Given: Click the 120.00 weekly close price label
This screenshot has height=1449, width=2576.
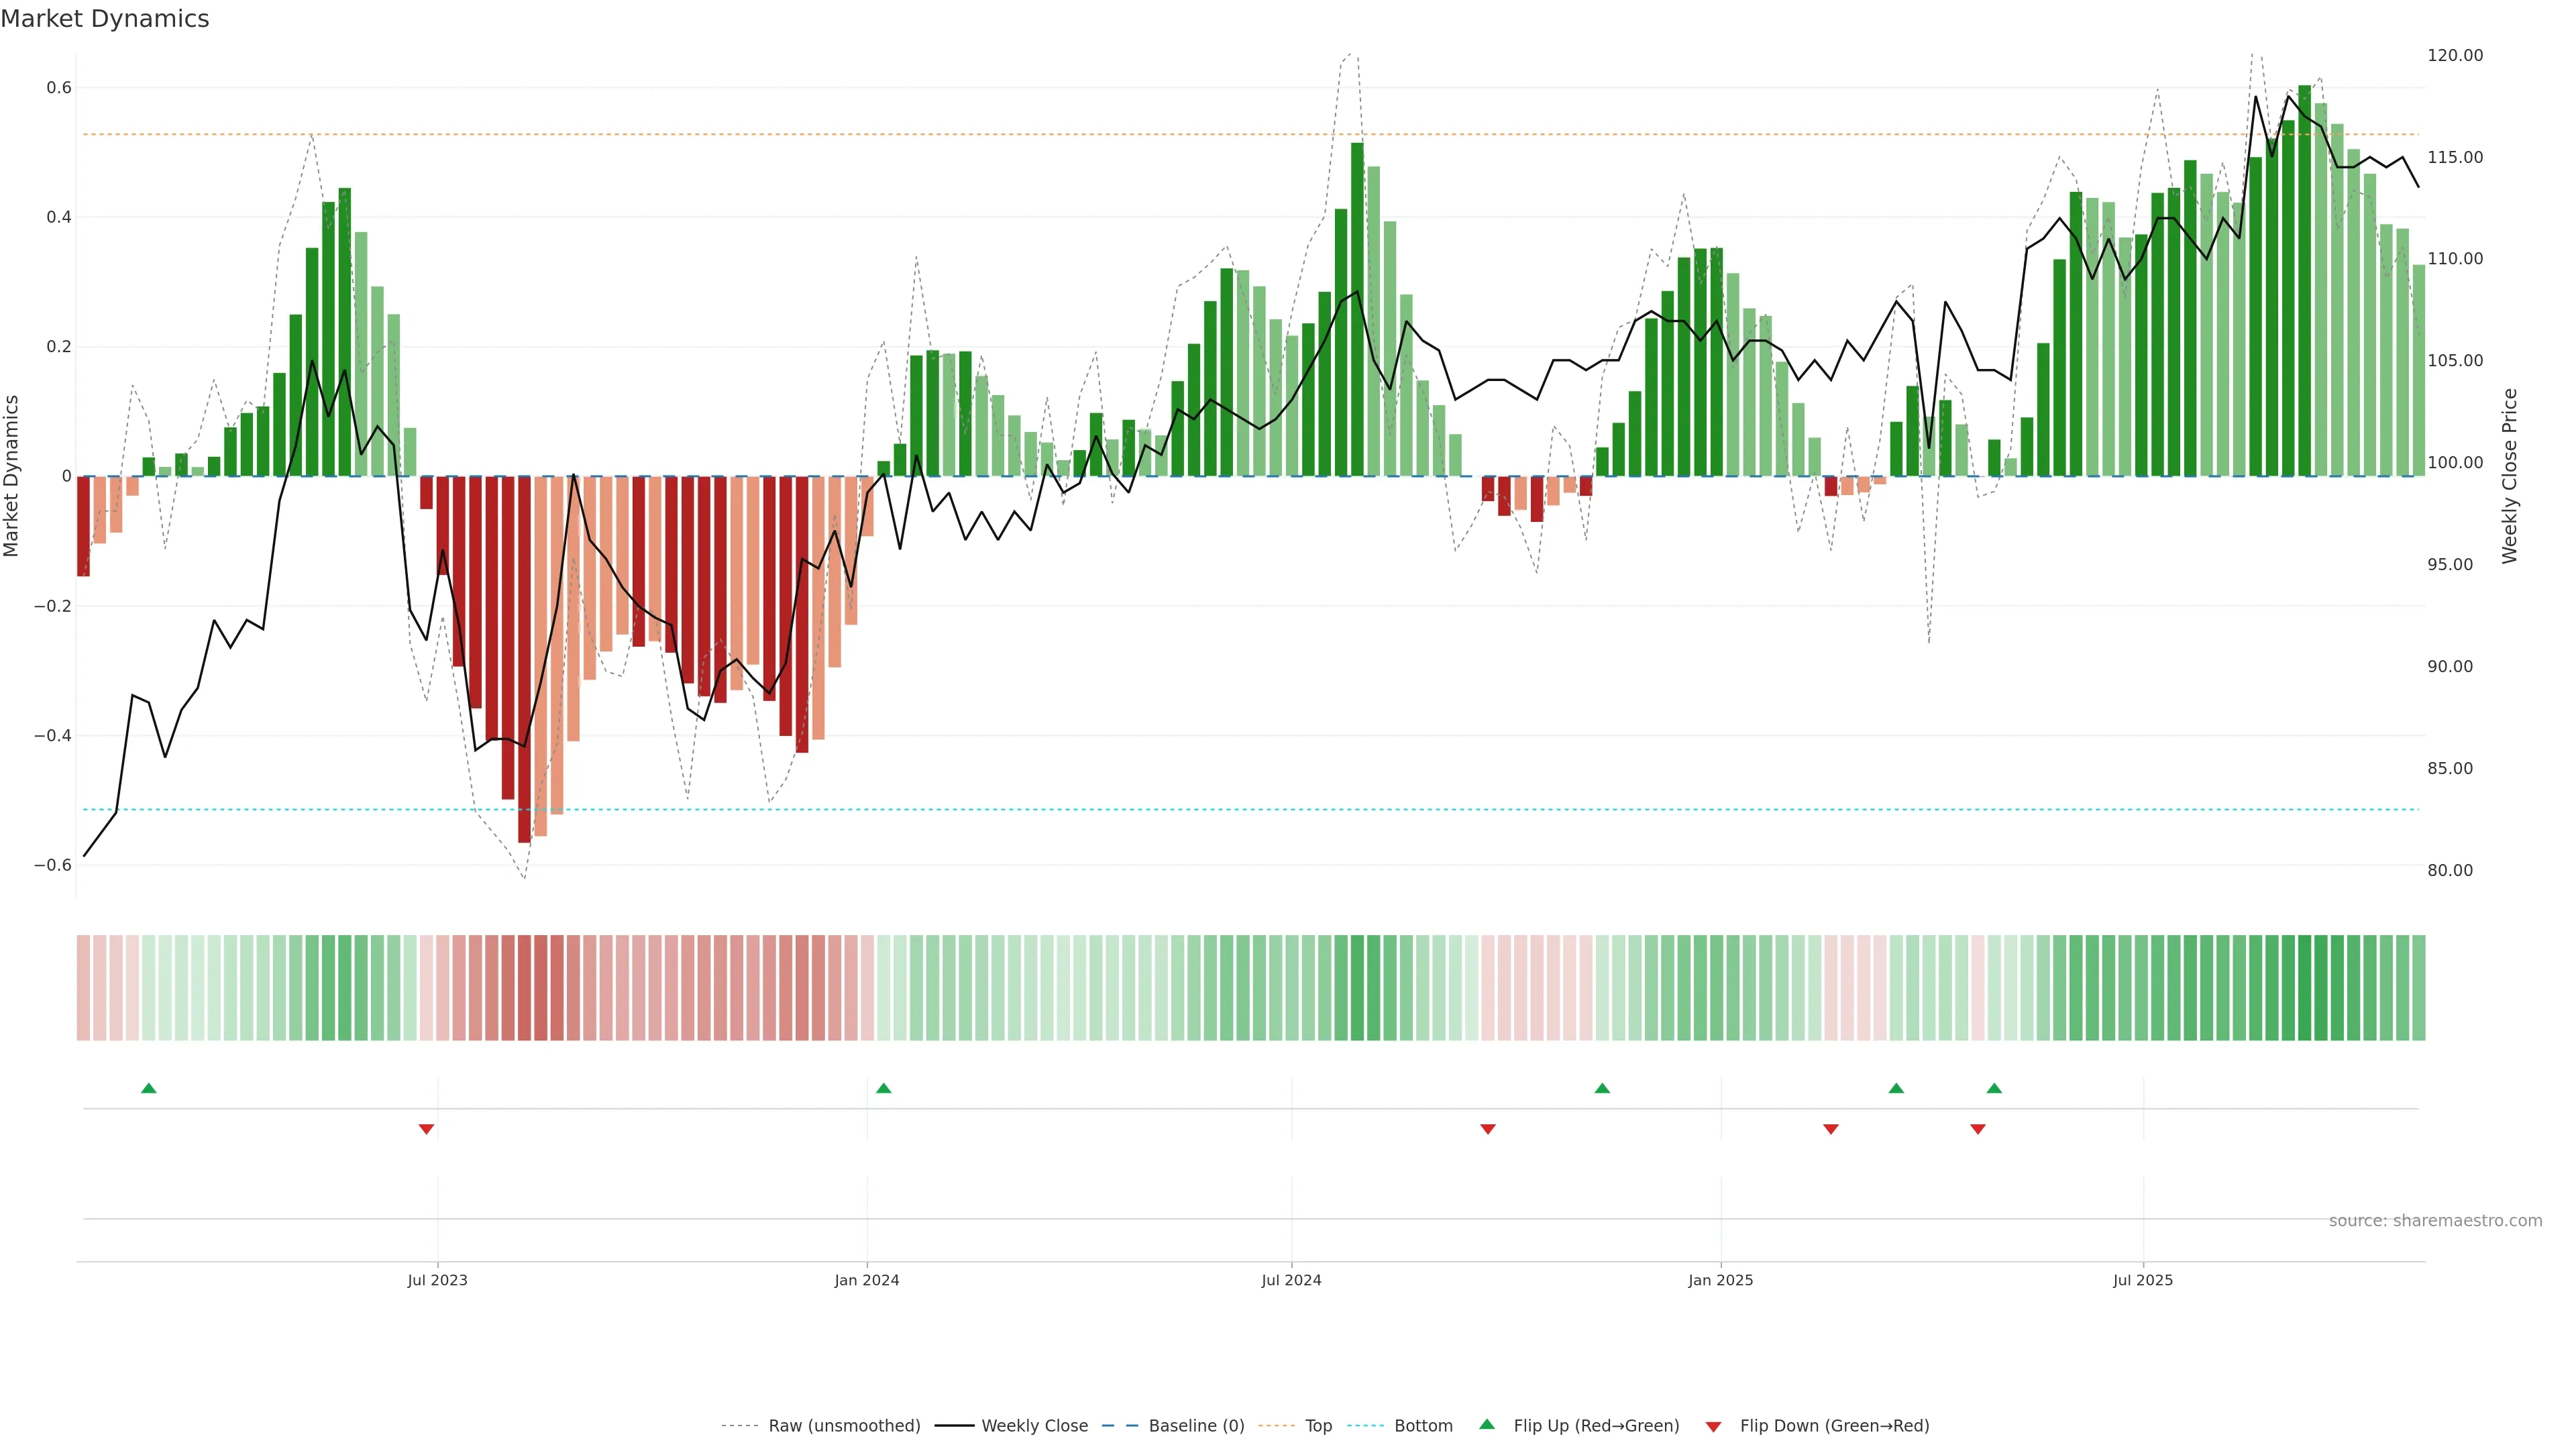Looking at the screenshot, I should pos(2454,55).
